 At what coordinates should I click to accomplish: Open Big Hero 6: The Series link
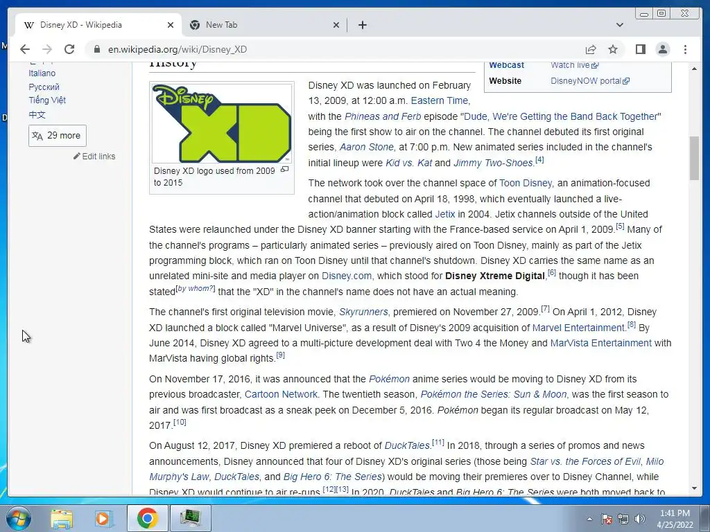(x=333, y=477)
